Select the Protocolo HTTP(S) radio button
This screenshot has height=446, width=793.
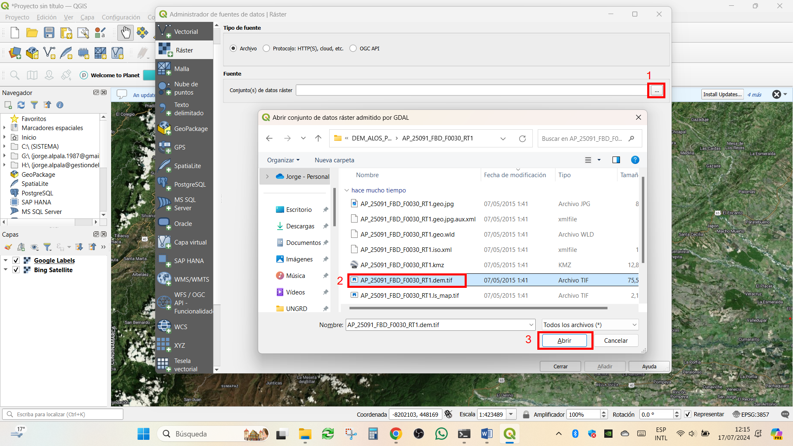pyautogui.click(x=266, y=48)
